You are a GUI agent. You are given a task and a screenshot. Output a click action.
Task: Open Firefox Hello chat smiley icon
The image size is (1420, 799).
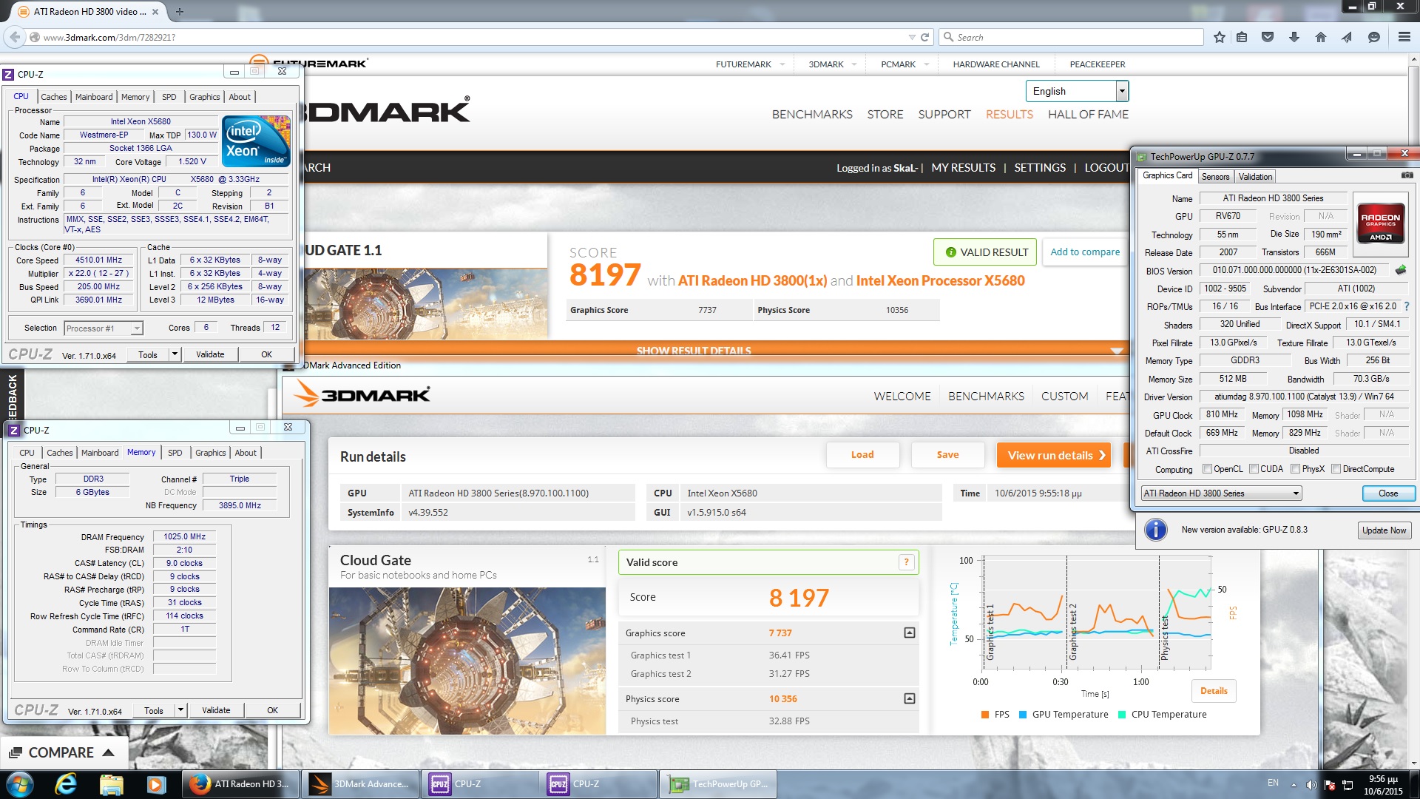pos(1374,37)
